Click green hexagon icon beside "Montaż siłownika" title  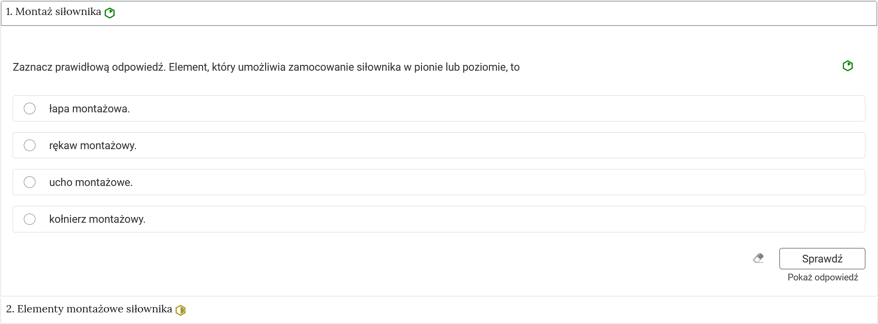tap(109, 13)
